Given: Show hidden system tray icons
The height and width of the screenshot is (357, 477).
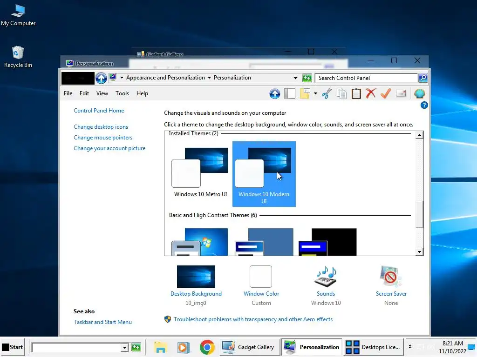Looking at the screenshot, I should [410, 346].
